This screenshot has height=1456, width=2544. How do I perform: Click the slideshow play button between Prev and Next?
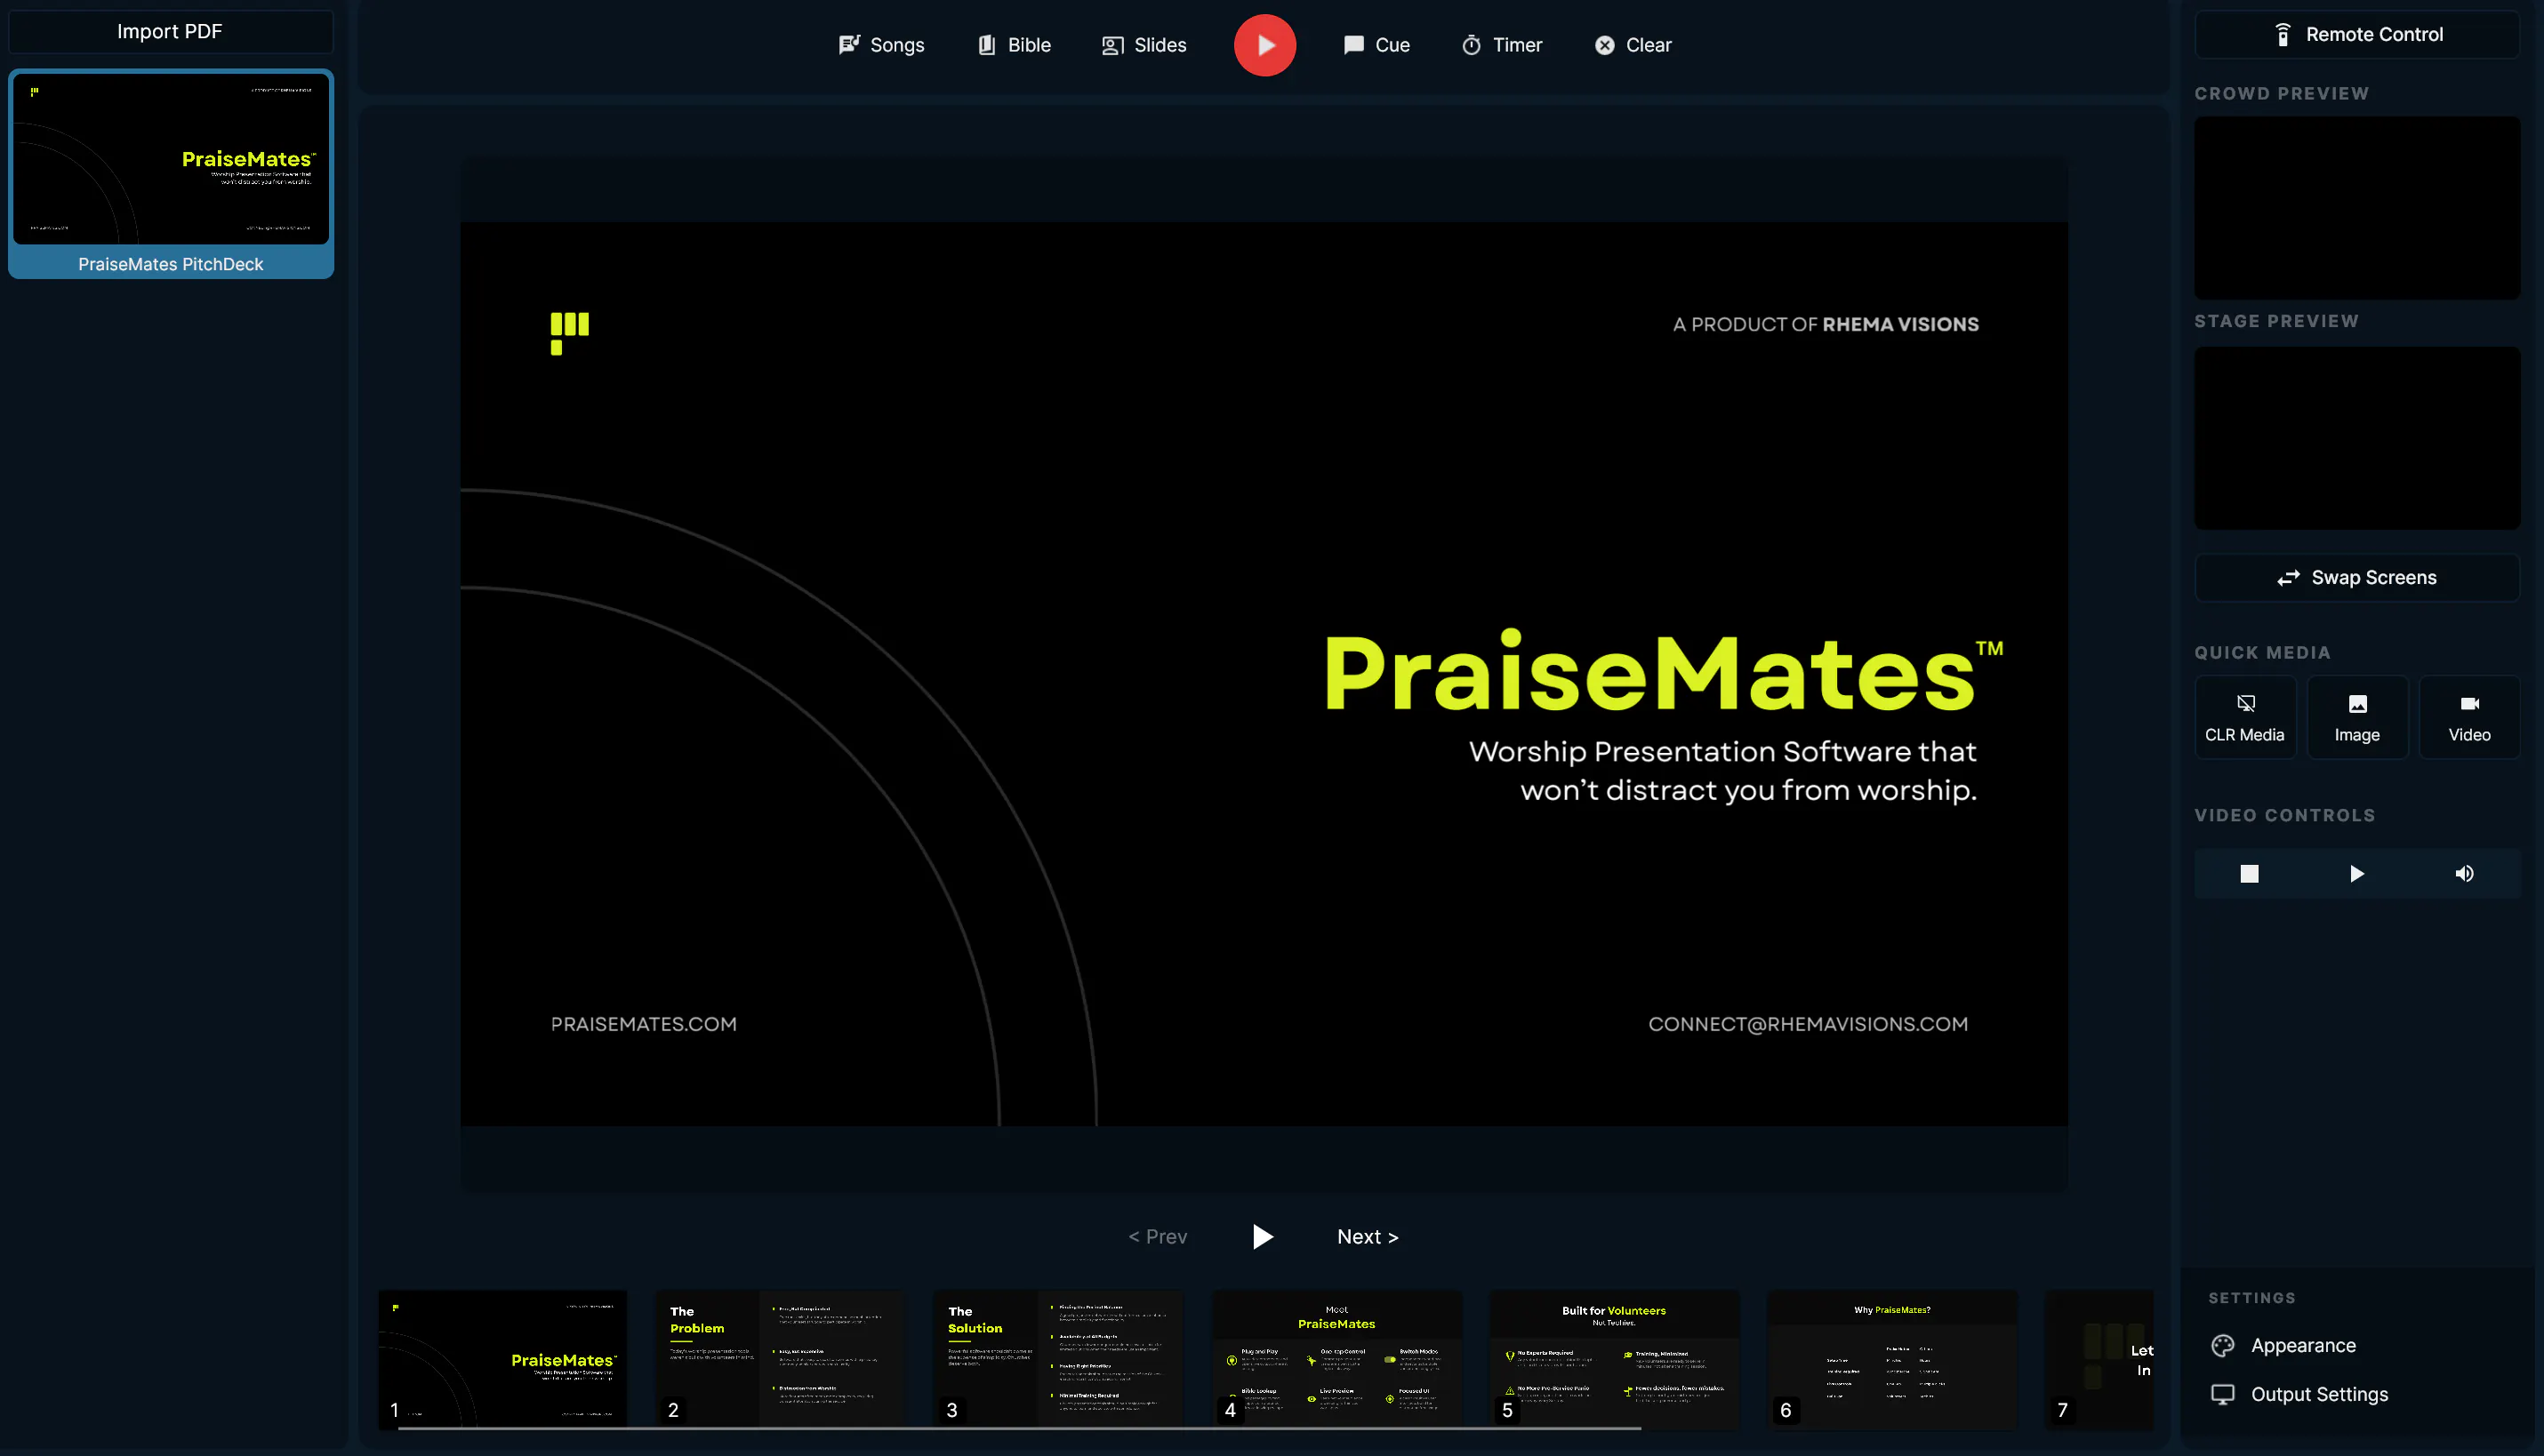click(x=1263, y=1236)
